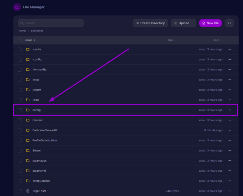Viewport: 243px width, 196px height.
Task: Open more options for config row
Action: pyautogui.click(x=230, y=110)
